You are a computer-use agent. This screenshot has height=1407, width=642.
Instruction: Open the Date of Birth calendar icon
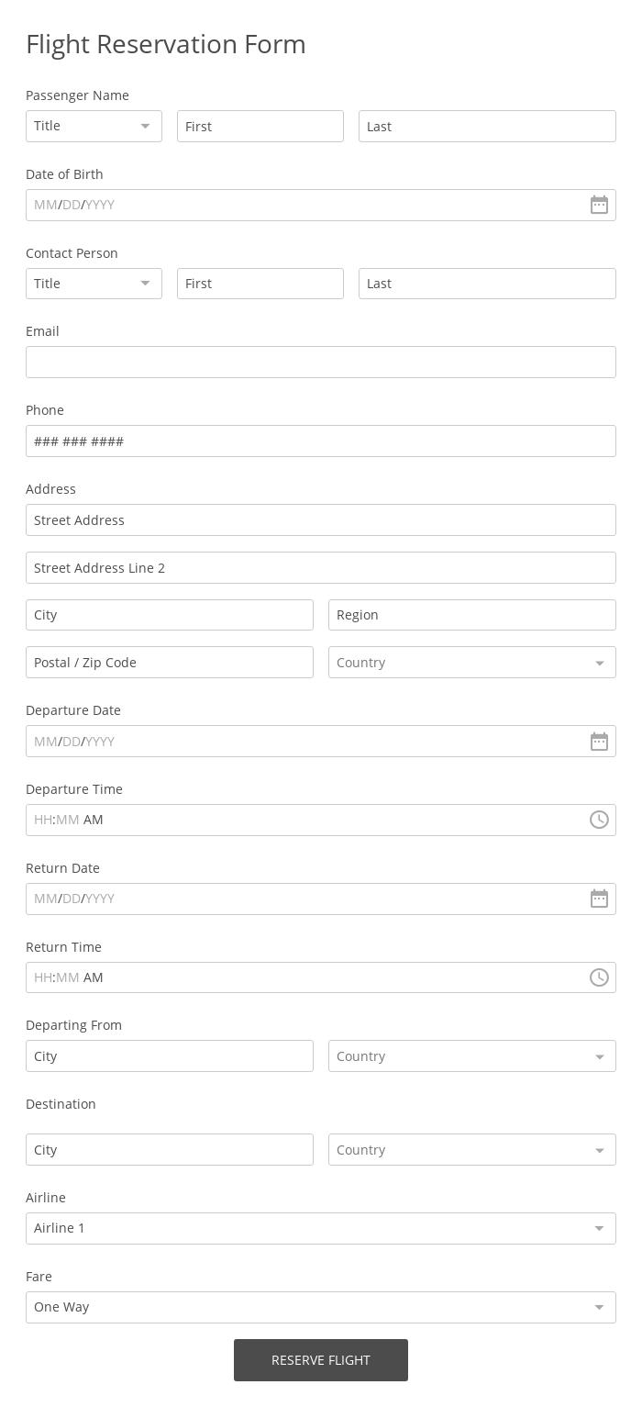point(599,205)
